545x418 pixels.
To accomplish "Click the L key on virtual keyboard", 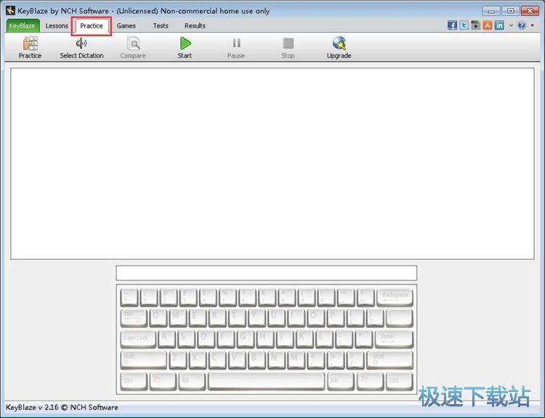I will tap(324, 338).
